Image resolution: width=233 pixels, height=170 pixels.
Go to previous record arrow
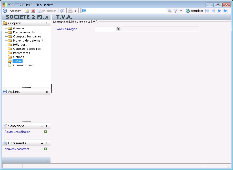pyautogui.click(x=213, y=11)
